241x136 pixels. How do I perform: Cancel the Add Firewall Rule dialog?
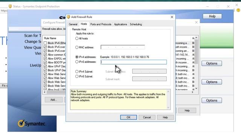click(147, 117)
